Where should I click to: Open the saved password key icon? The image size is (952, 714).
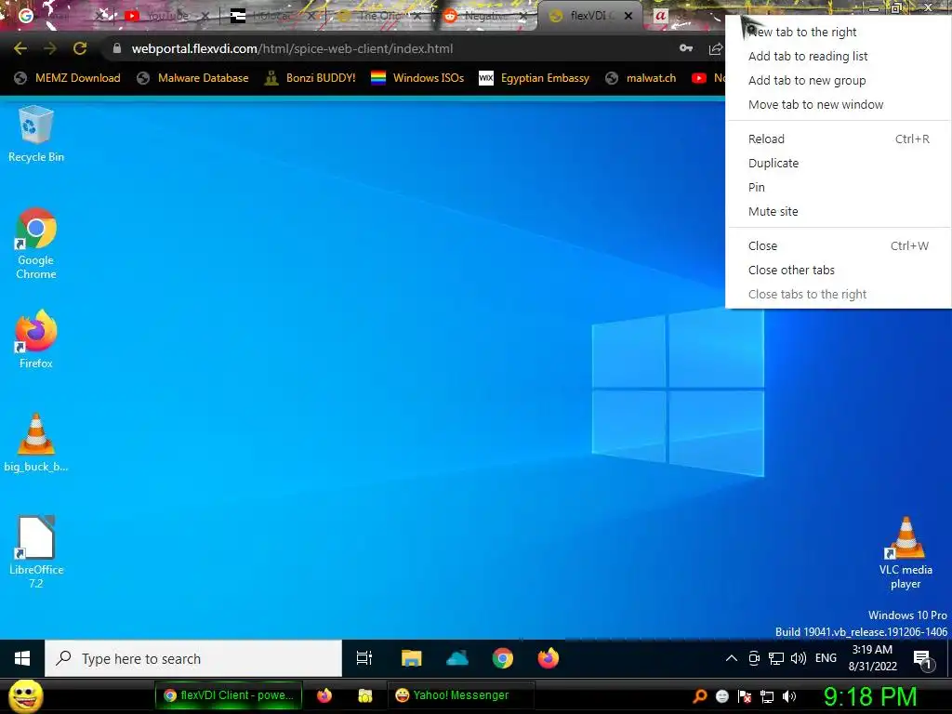(686, 48)
